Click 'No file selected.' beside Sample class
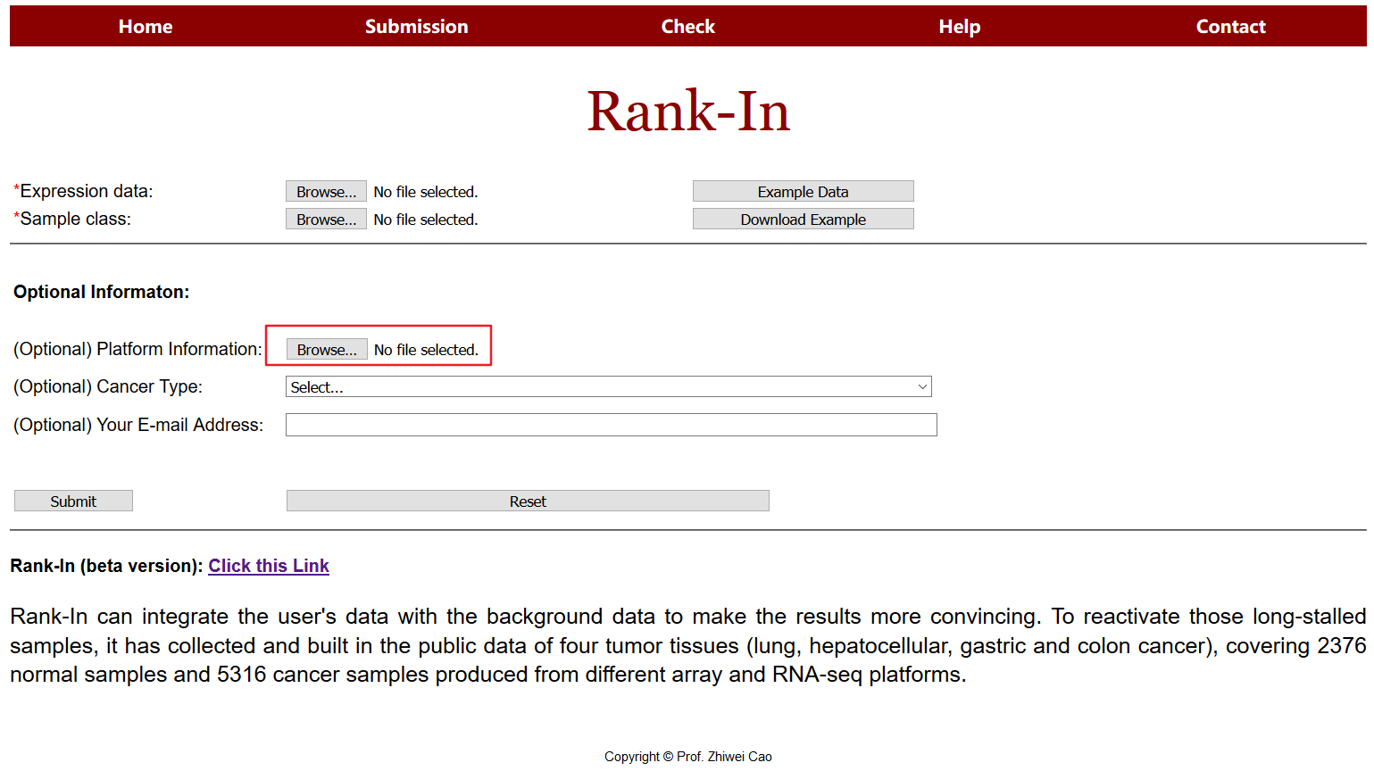1374x771 pixels. [x=426, y=220]
